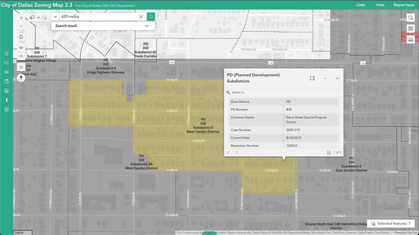This screenshot has height=235, width=419.
Task: Open search source selector dropdown
Action: tap(55, 16)
